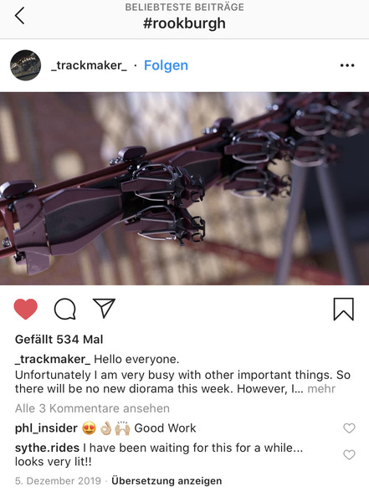This screenshot has width=369, height=502.
Task: Open _trackmaker_ profile picture
Action: (x=26, y=65)
